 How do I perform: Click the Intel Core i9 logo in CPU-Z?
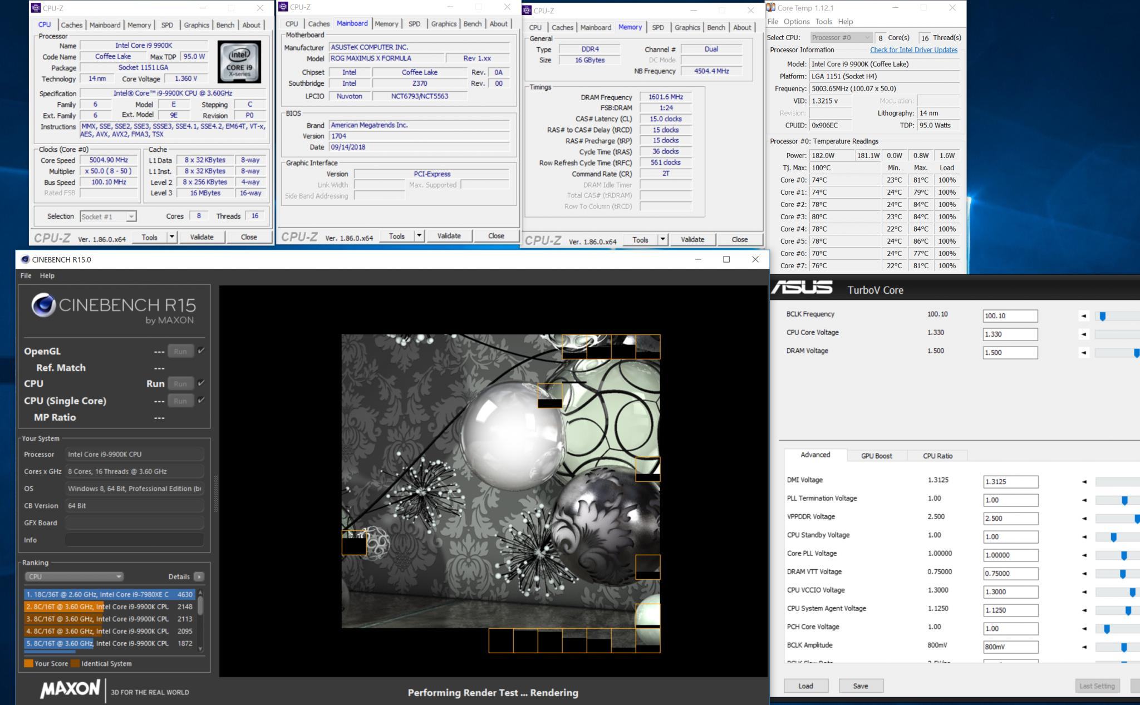[x=239, y=61]
